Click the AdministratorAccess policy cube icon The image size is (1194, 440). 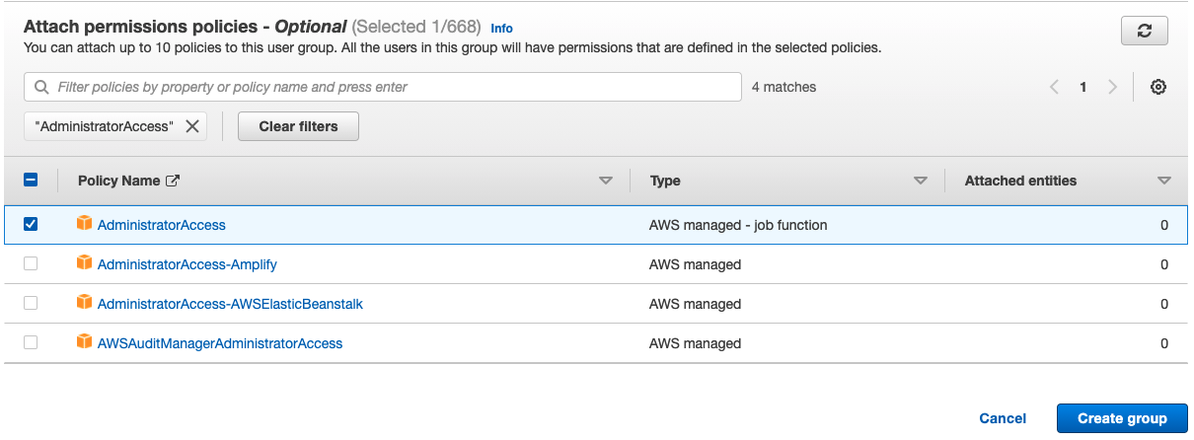point(84,224)
